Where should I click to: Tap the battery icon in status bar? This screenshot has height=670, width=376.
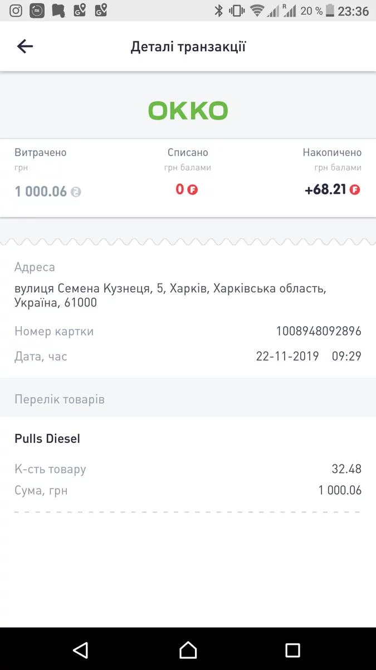[330, 11]
